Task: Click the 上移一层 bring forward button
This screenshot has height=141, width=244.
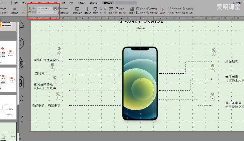Action: pos(152,8)
